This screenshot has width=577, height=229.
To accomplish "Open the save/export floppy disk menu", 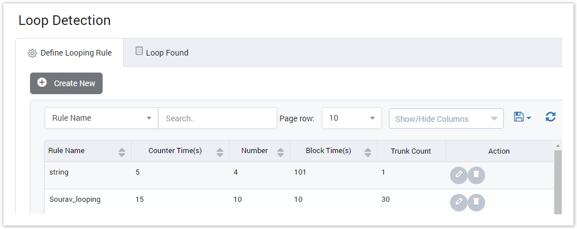I will pyautogui.click(x=521, y=117).
